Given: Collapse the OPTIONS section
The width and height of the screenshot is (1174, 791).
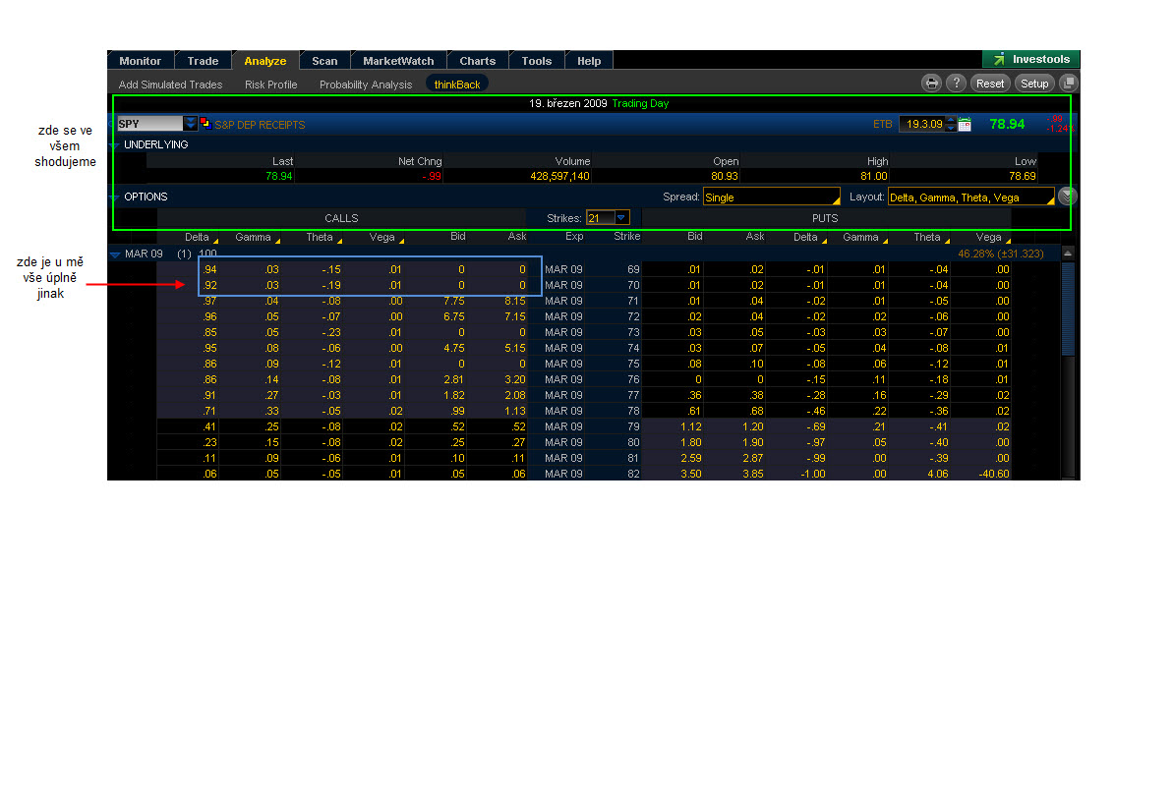Looking at the screenshot, I should pyautogui.click(x=115, y=197).
